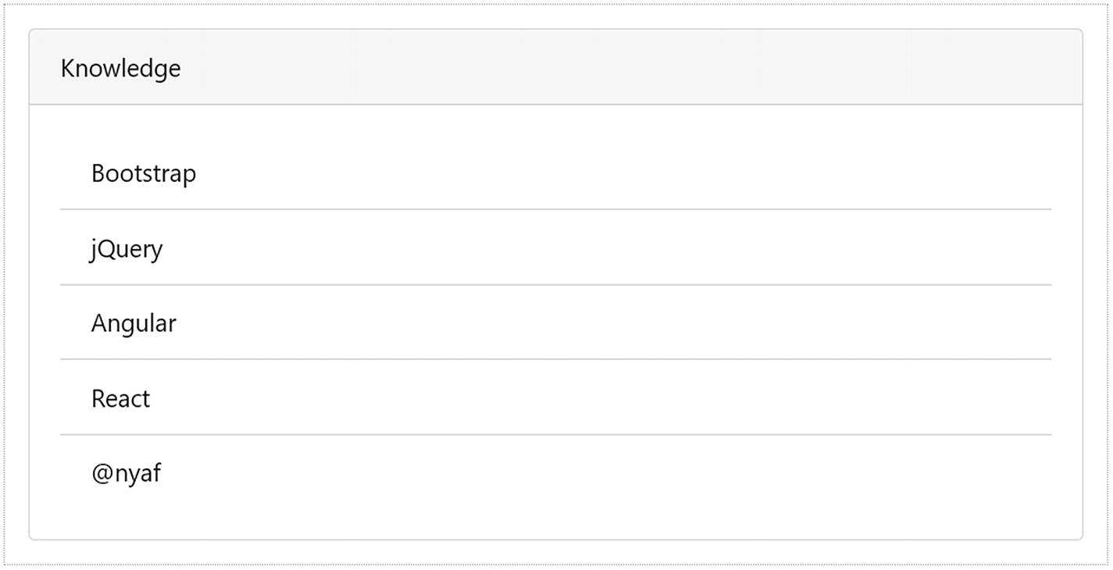Choose Angular in the list

point(134,323)
